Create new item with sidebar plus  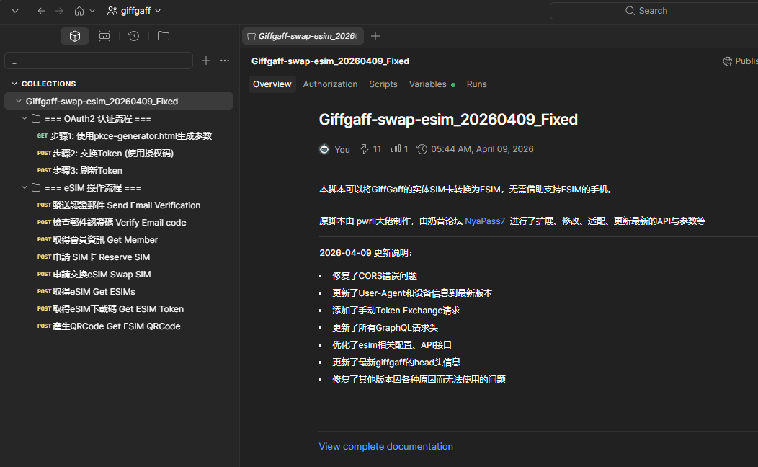click(x=206, y=61)
